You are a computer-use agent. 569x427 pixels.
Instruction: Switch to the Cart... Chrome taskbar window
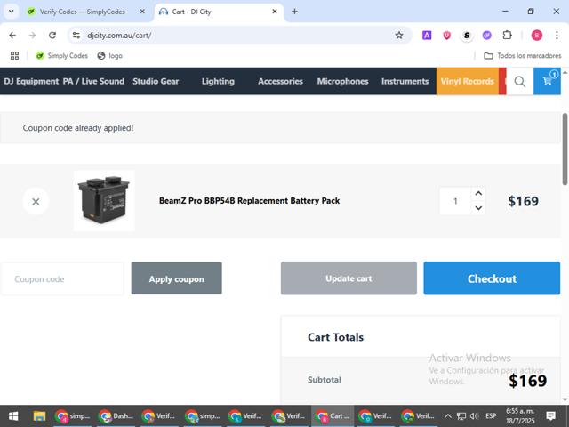pyautogui.click(x=333, y=416)
